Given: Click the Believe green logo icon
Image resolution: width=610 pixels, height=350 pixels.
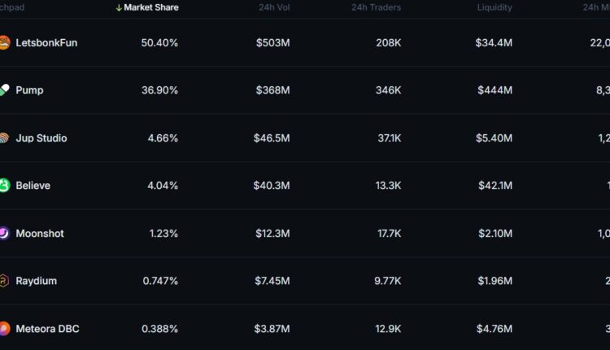Looking at the screenshot, I should click(x=4, y=186).
